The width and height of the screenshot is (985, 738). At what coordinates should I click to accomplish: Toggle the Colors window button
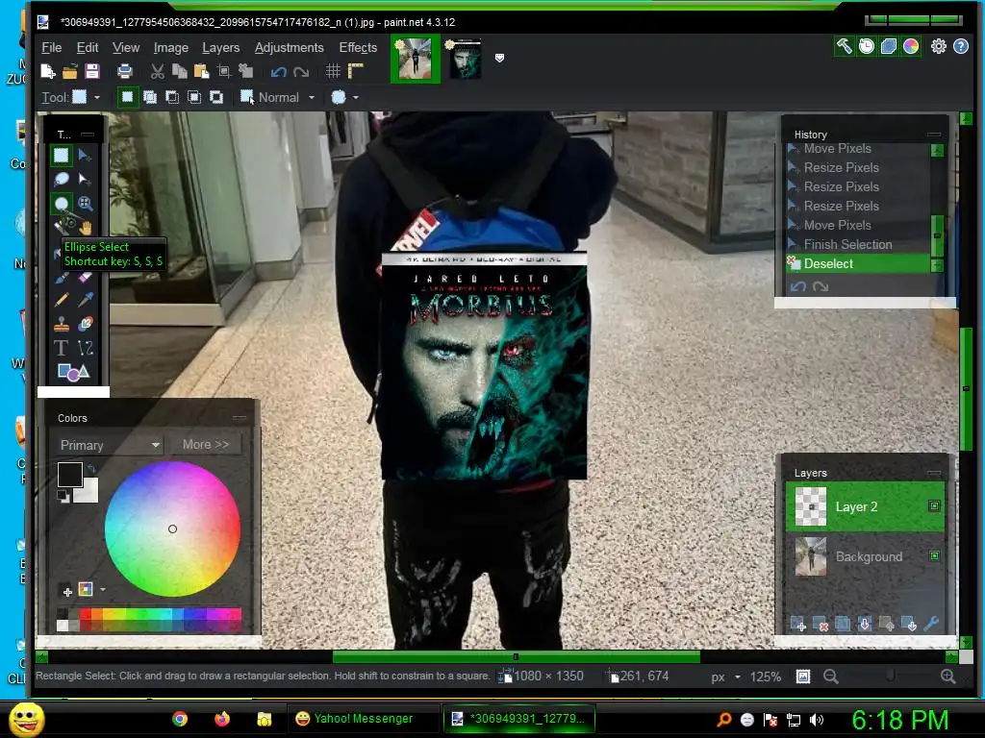click(x=911, y=46)
